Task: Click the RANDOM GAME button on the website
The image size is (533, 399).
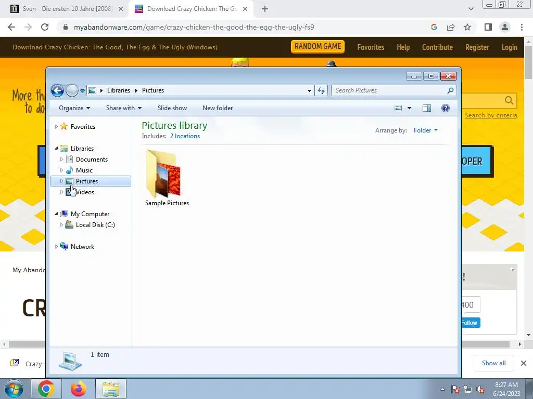Action: pos(318,46)
